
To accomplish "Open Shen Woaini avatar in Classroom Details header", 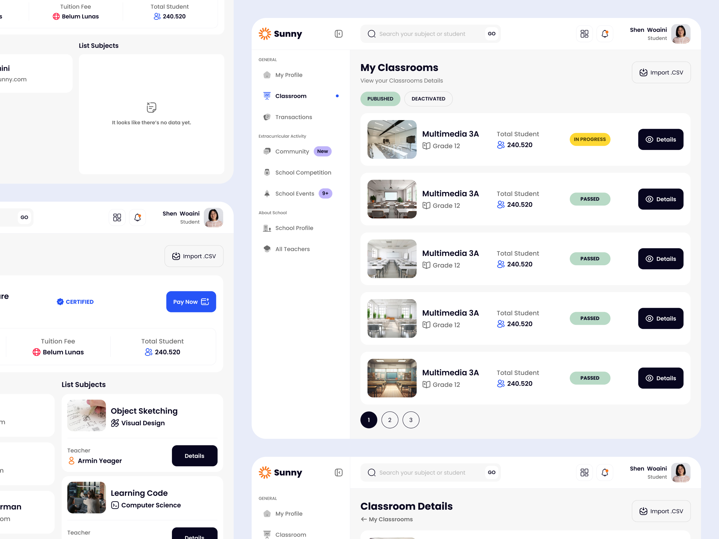I will 681,473.
